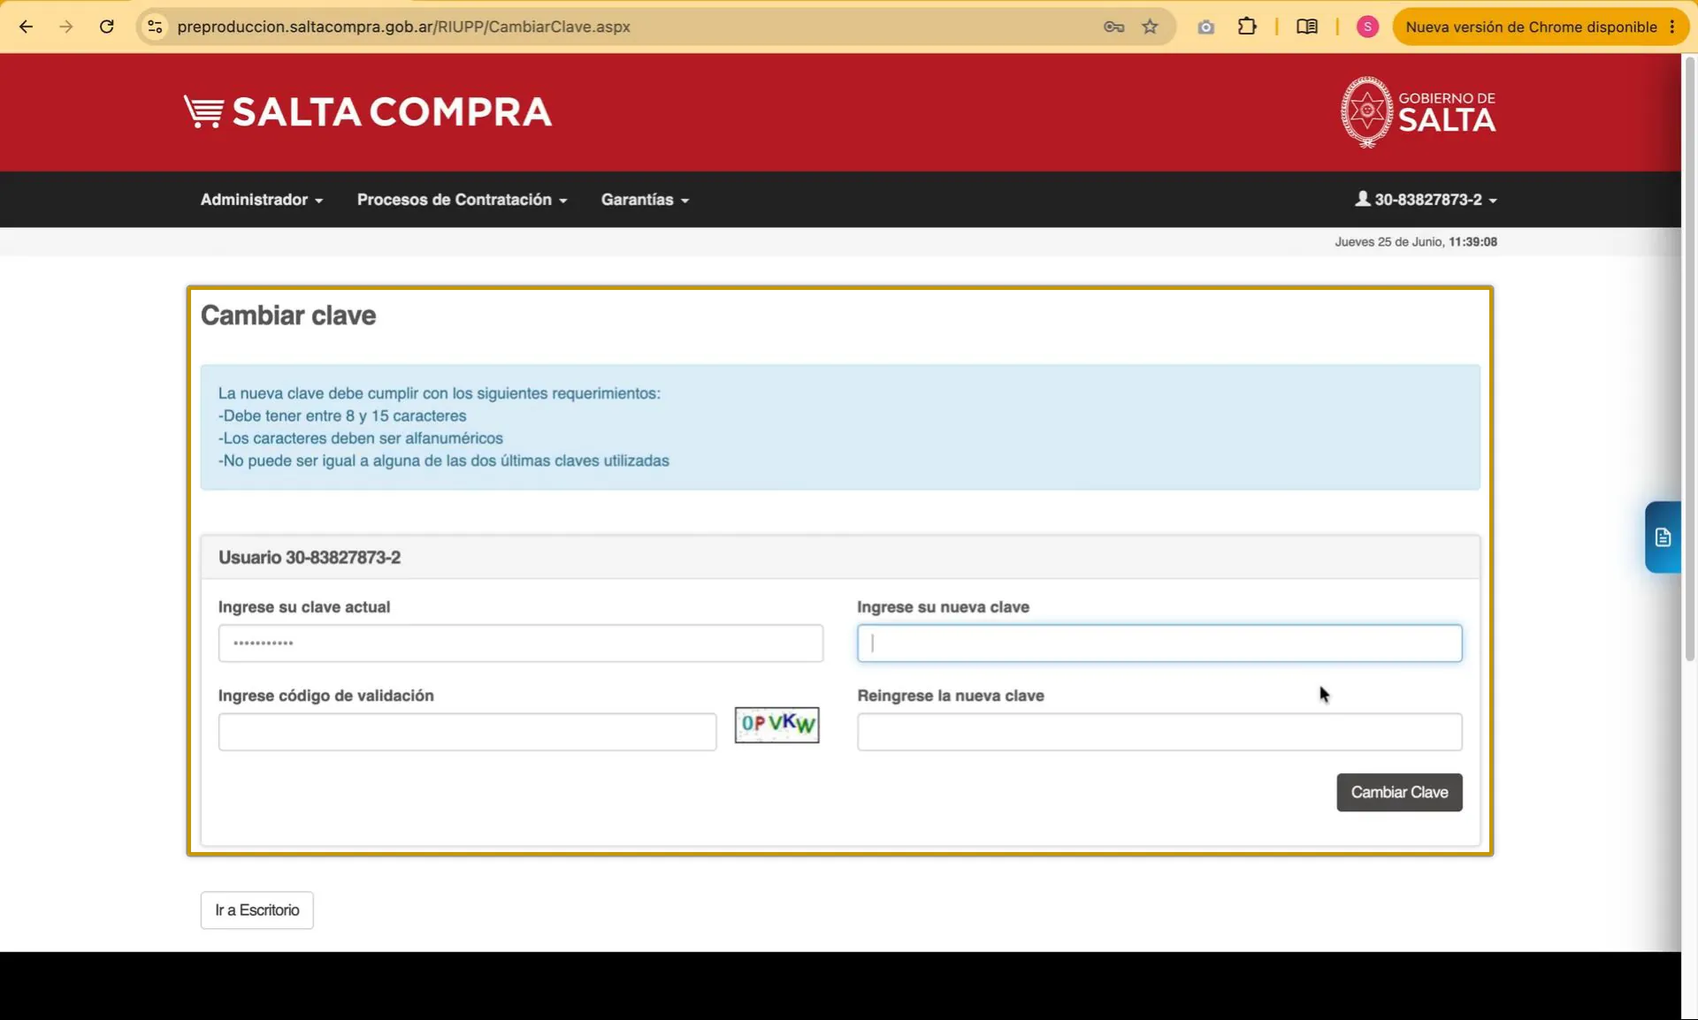Focus the Ingrese su clave actual field
This screenshot has height=1020, width=1698.
tap(521, 643)
